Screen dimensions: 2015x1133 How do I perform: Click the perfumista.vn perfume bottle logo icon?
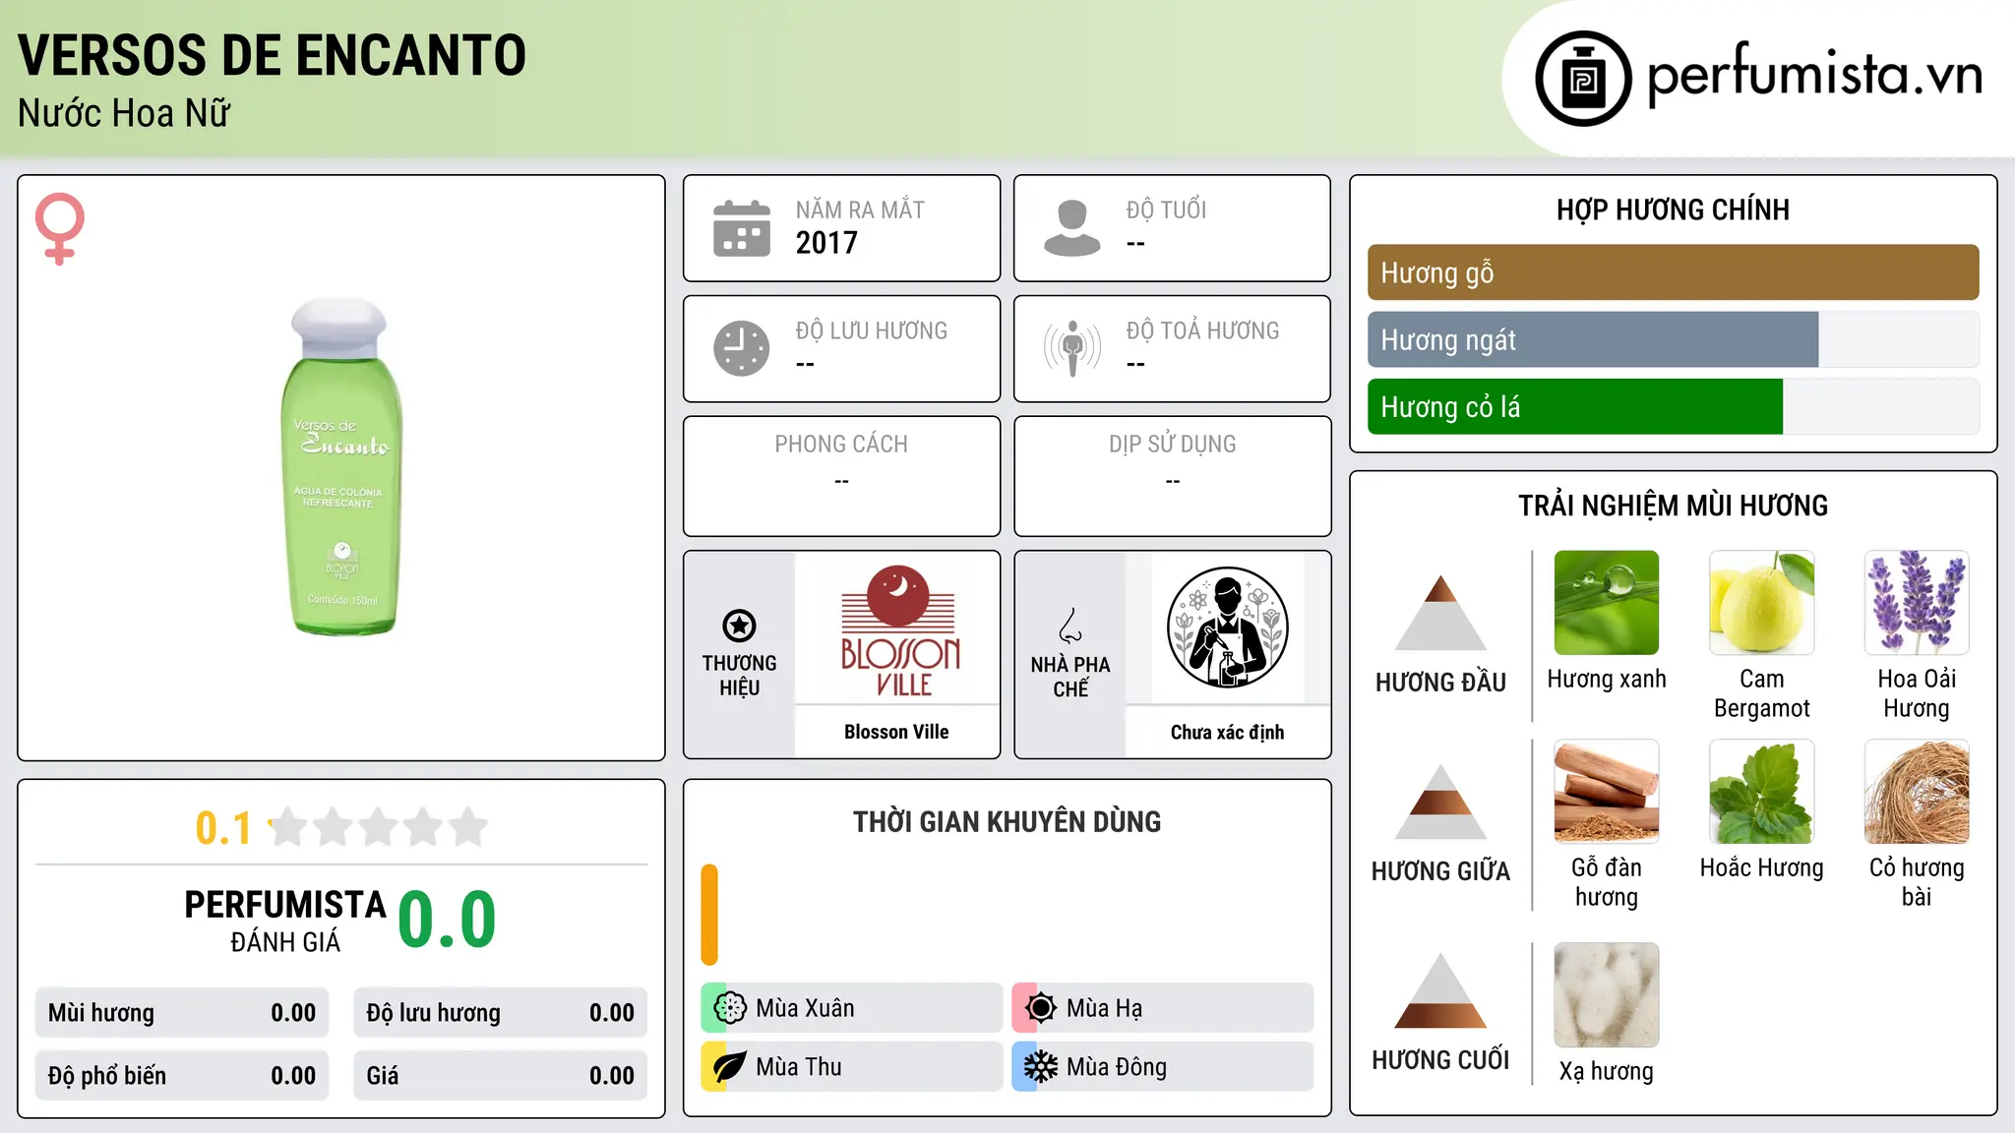point(1583,79)
